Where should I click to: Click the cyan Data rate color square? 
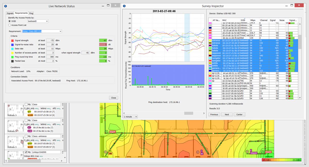pyautogui.click(x=12, y=49)
